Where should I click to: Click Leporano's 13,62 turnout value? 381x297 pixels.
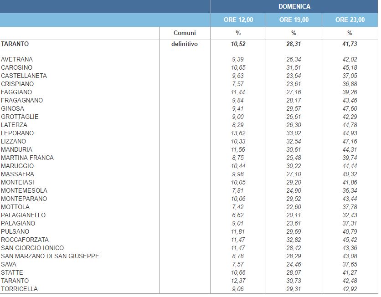238,133
